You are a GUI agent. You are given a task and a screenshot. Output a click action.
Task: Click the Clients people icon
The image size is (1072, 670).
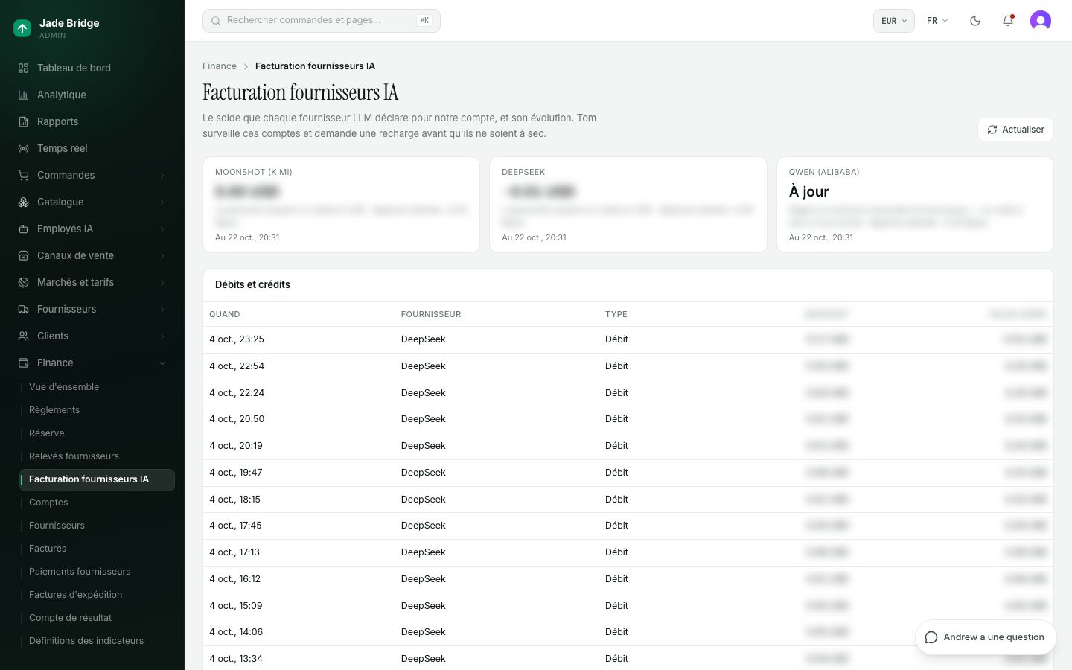(x=23, y=336)
